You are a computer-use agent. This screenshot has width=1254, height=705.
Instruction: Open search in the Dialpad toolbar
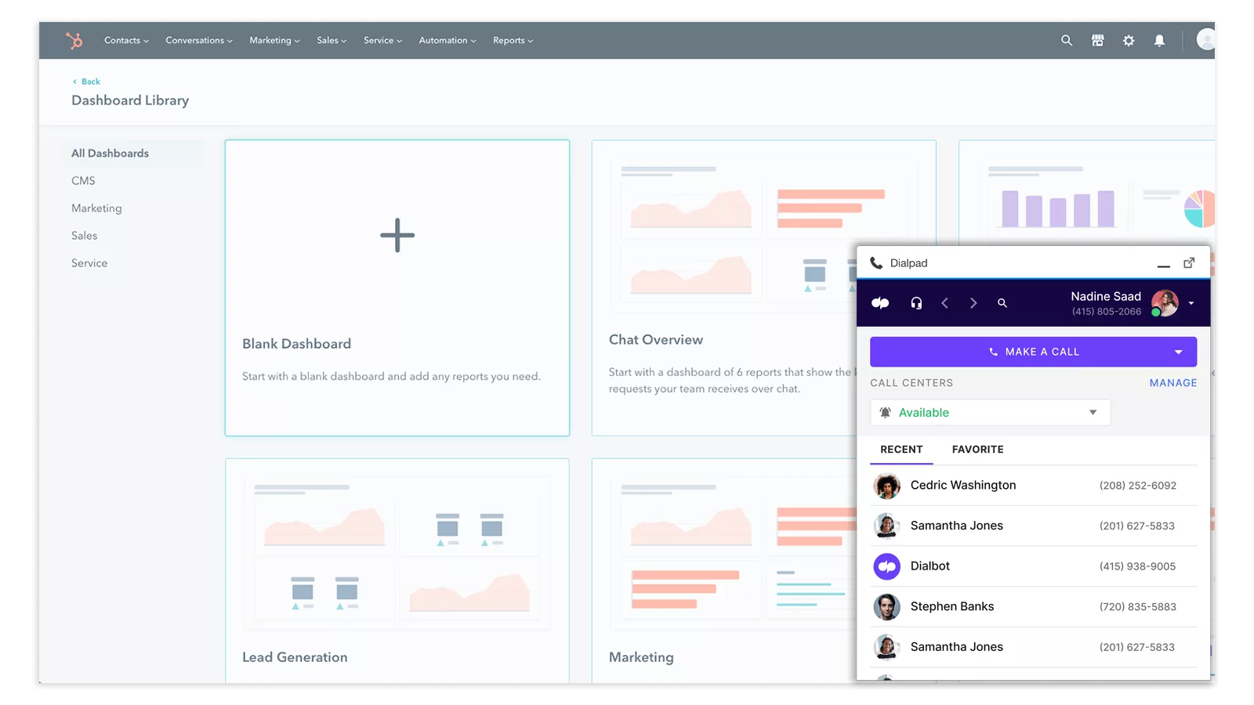pyautogui.click(x=1002, y=303)
